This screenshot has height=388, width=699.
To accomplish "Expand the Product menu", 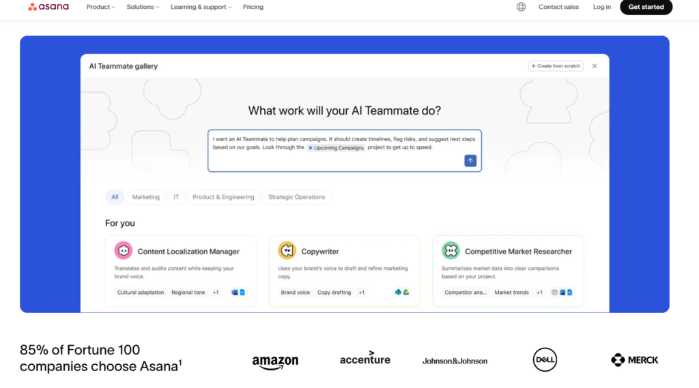I will [101, 7].
